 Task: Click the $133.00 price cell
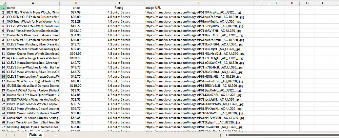[76, 58]
